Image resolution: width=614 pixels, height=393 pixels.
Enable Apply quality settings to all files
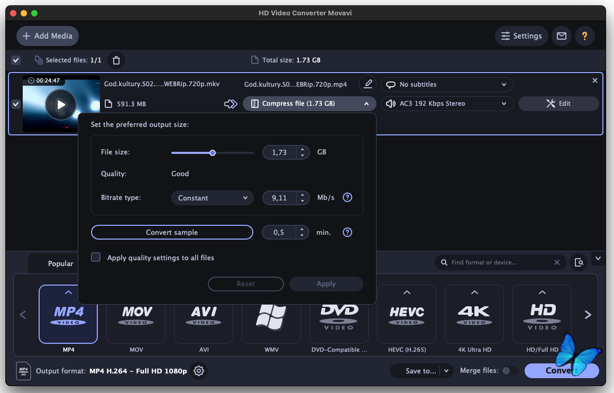point(96,258)
